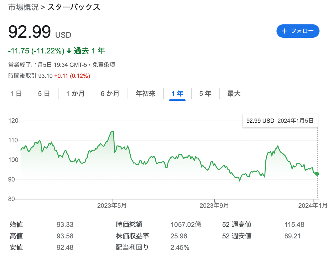The width and height of the screenshot is (330, 255).
Task: Switch to the 1 か月 view
Action: coord(75,94)
